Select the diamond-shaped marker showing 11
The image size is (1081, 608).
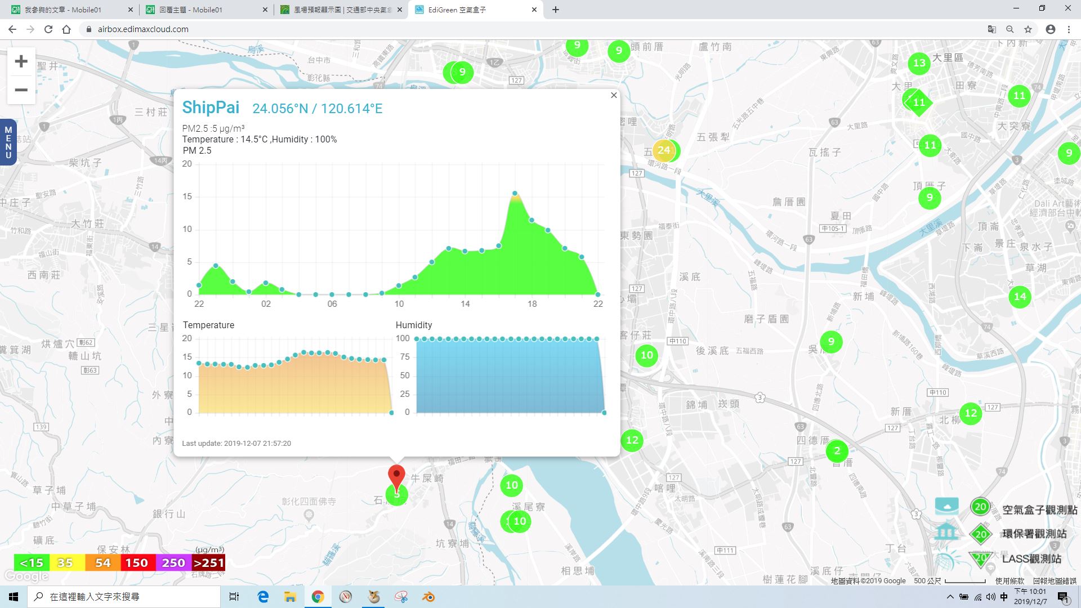tap(918, 102)
